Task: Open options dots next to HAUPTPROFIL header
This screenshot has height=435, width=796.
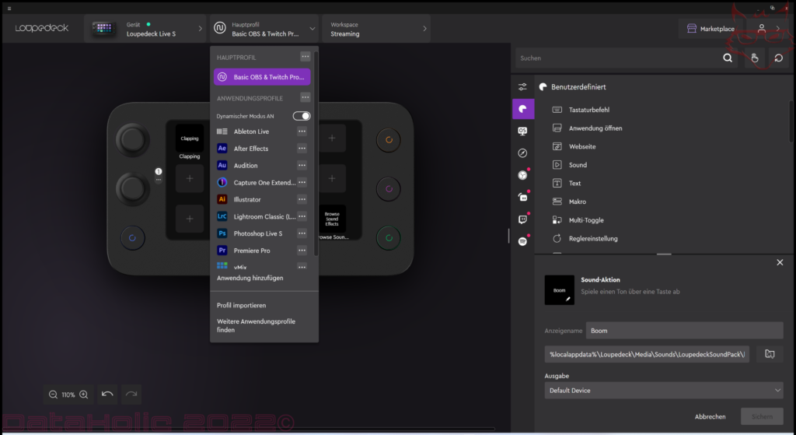Action: pos(305,56)
